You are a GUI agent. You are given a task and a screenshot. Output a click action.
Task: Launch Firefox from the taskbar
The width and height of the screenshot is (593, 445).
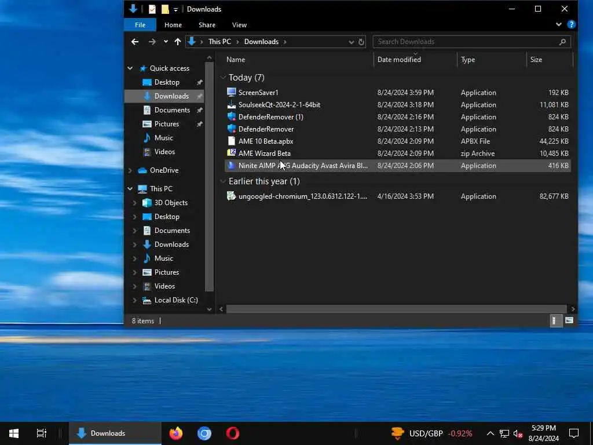click(175, 433)
